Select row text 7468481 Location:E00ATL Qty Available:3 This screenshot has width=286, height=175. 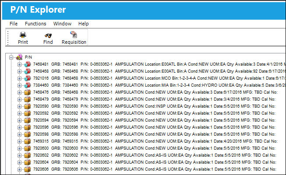(159, 64)
